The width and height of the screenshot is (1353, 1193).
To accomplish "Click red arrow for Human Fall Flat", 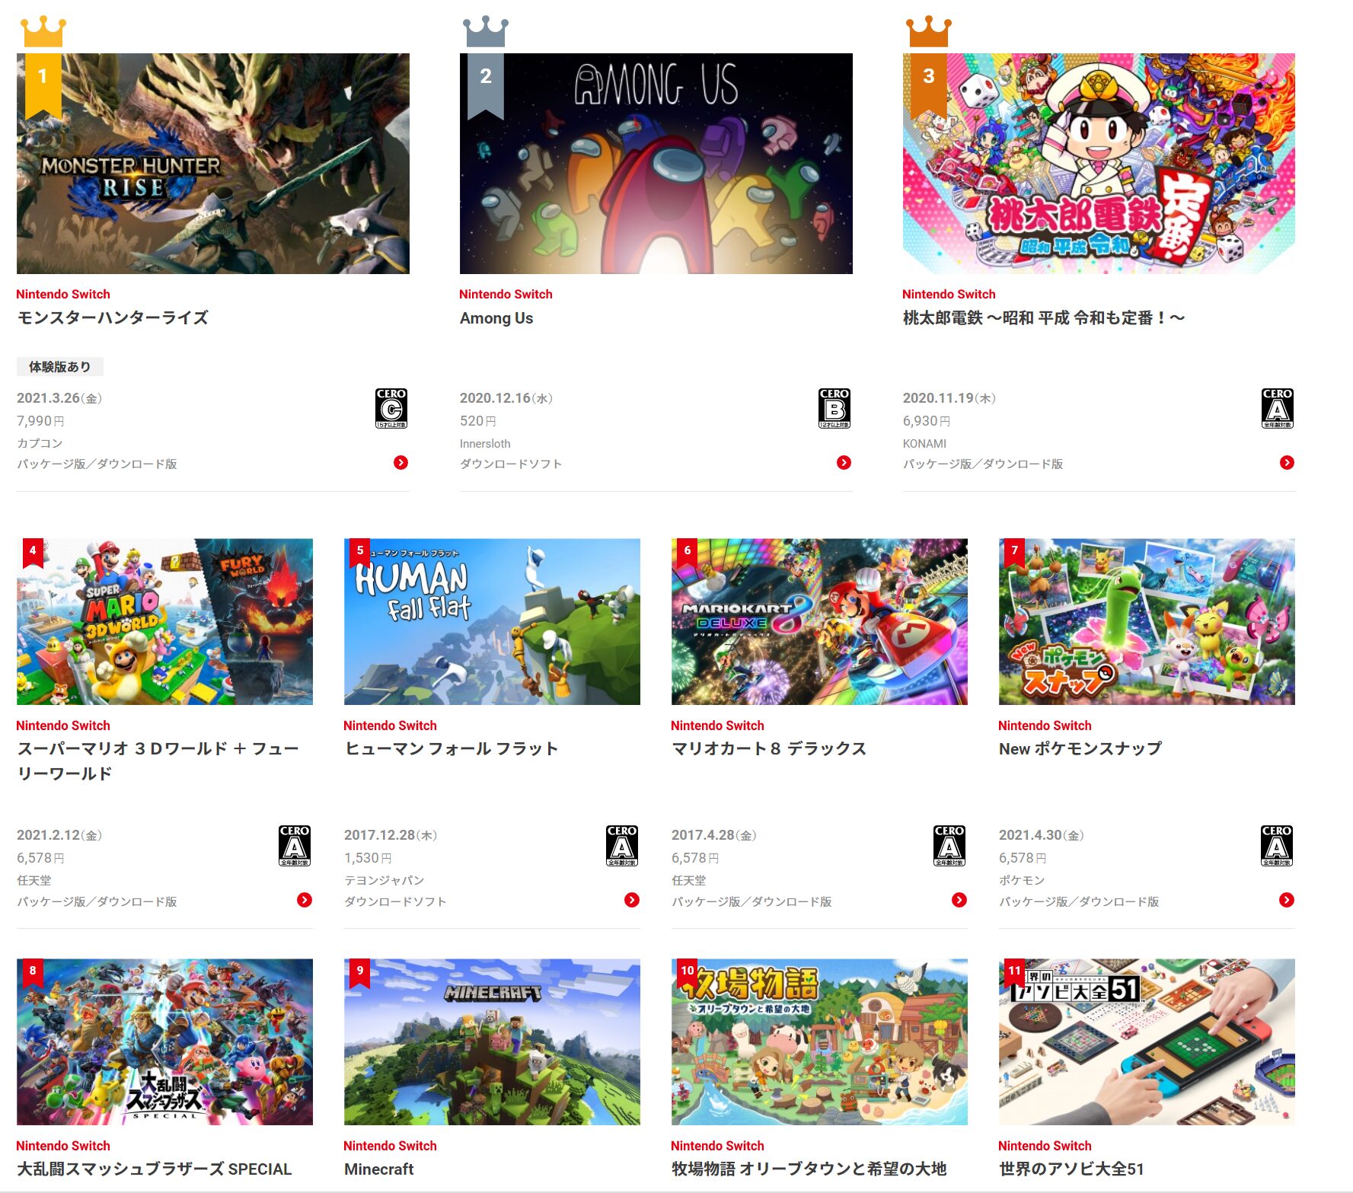I will (x=632, y=900).
